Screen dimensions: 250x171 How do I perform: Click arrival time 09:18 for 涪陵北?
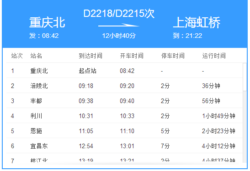86,86
